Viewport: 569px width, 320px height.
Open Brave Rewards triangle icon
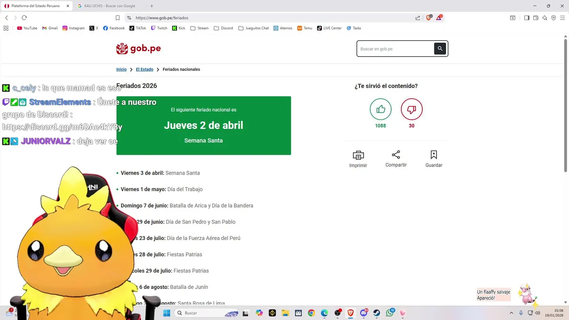coord(439,18)
